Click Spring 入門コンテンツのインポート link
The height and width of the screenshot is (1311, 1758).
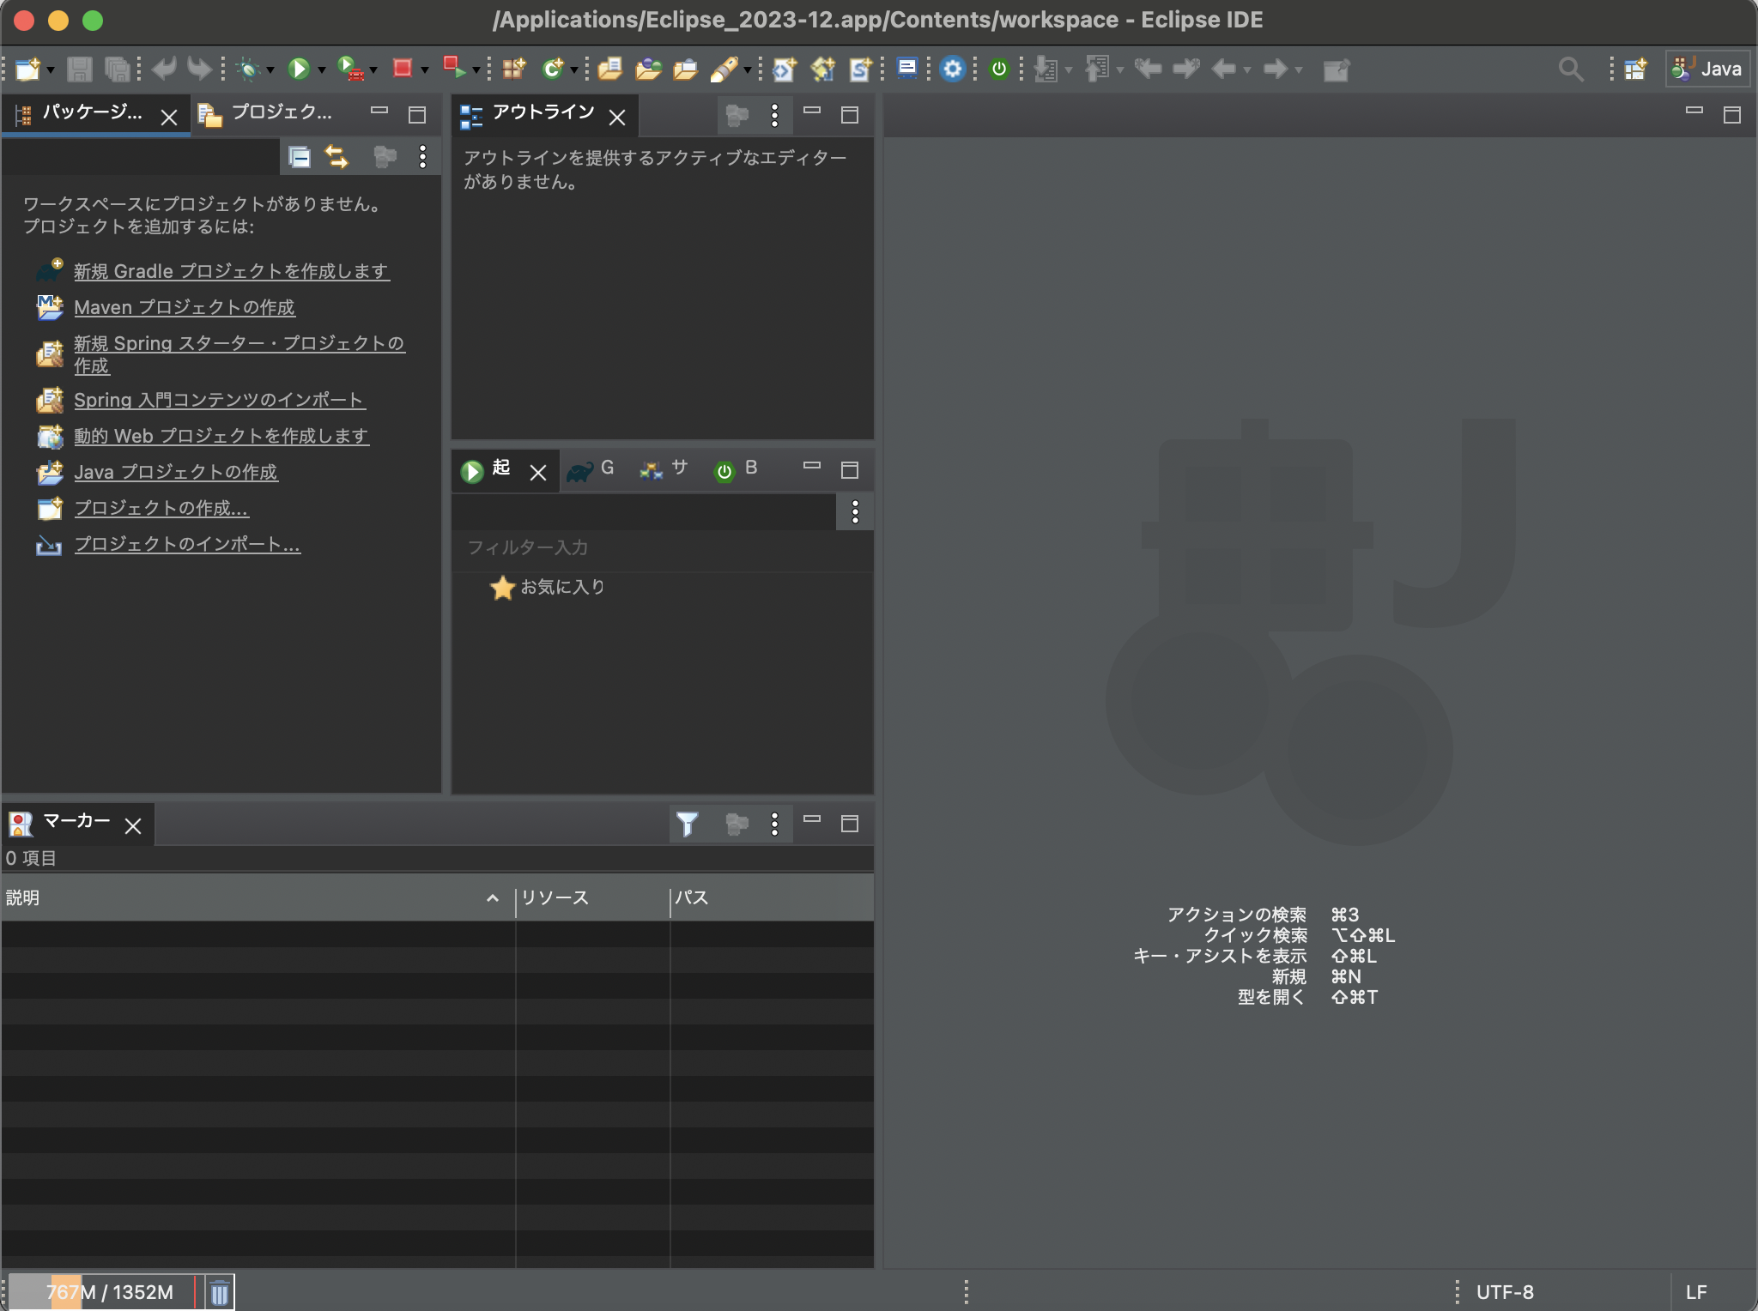219,400
